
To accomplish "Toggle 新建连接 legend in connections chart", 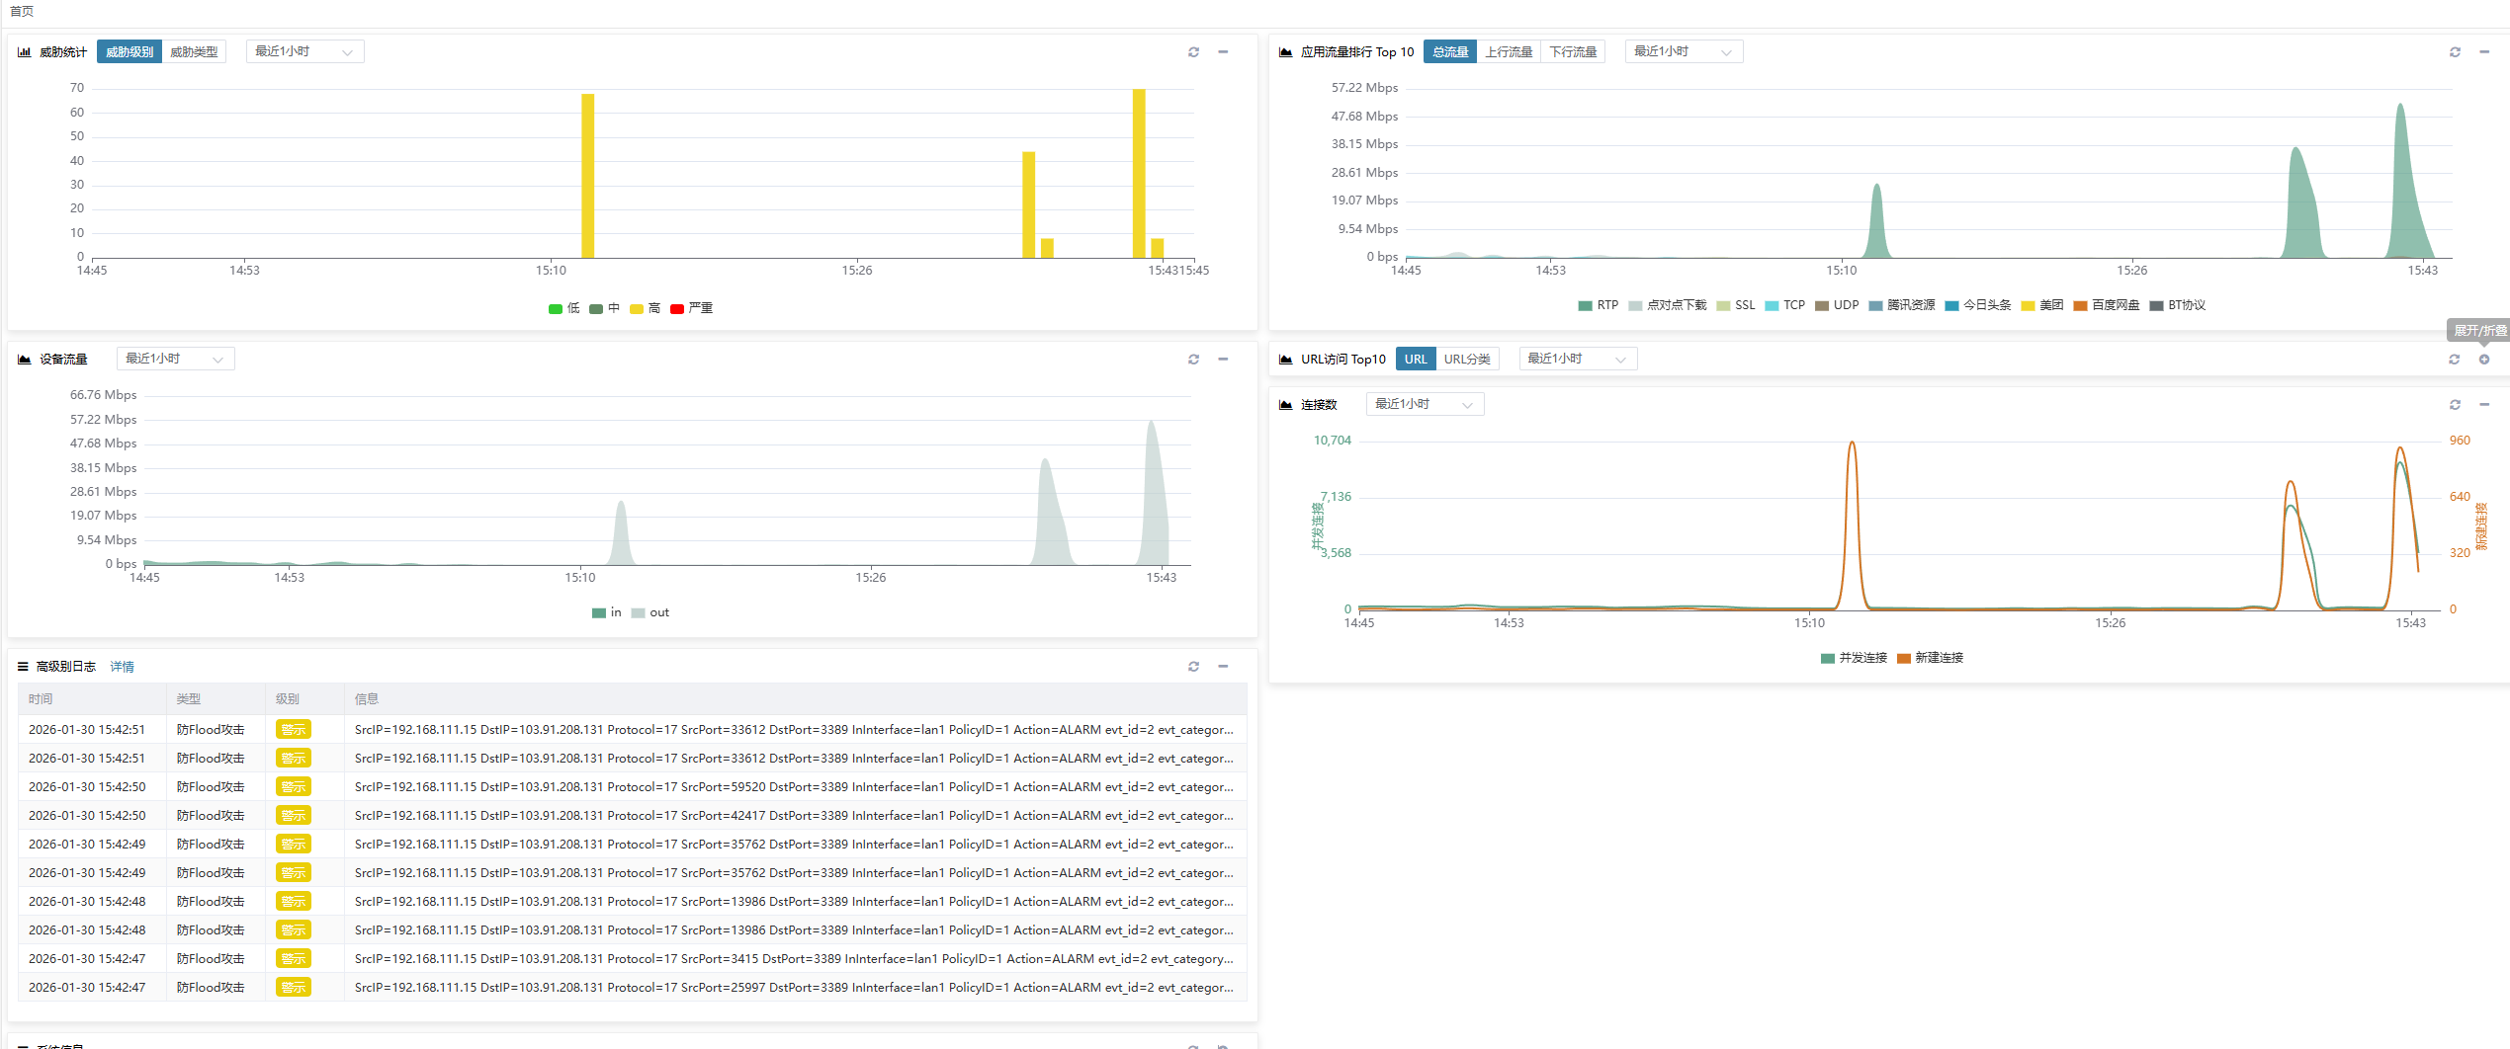I will 1930,658.
